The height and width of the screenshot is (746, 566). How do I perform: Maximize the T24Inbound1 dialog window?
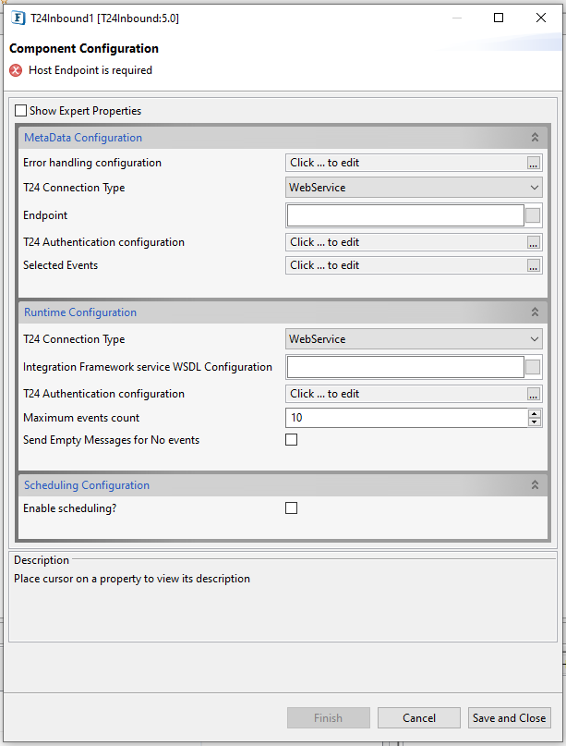tap(499, 18)
